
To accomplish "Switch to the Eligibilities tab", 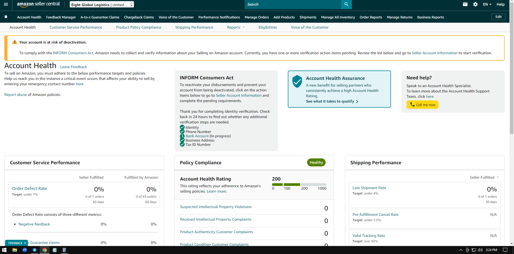I will point(268,27).
